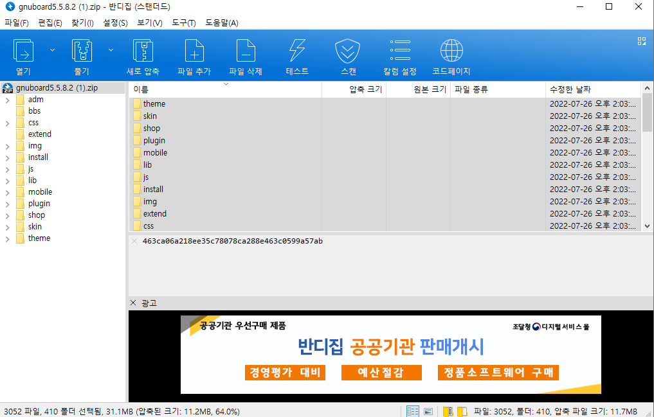Open the 파일(F) menu
Screen dimensions: 654x417
pyautogui.click(x=17, y=23)
